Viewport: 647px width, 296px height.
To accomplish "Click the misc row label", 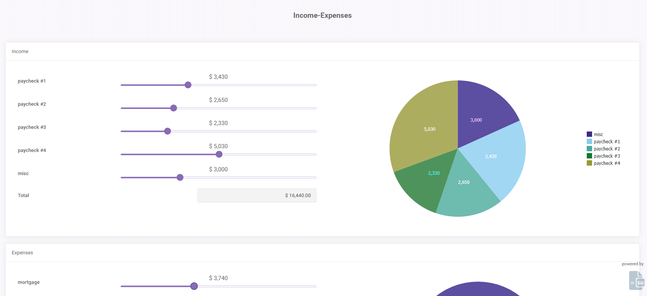I will coord(23,174).
